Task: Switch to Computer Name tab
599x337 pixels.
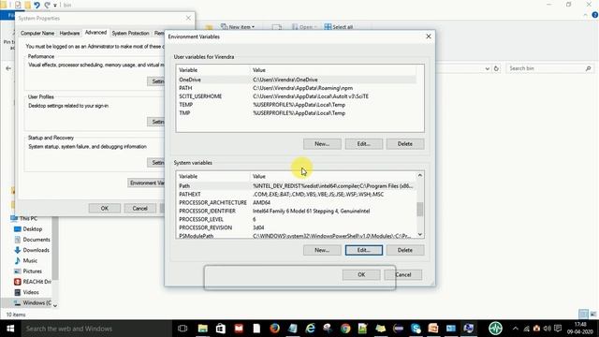Action: (37, 34)
